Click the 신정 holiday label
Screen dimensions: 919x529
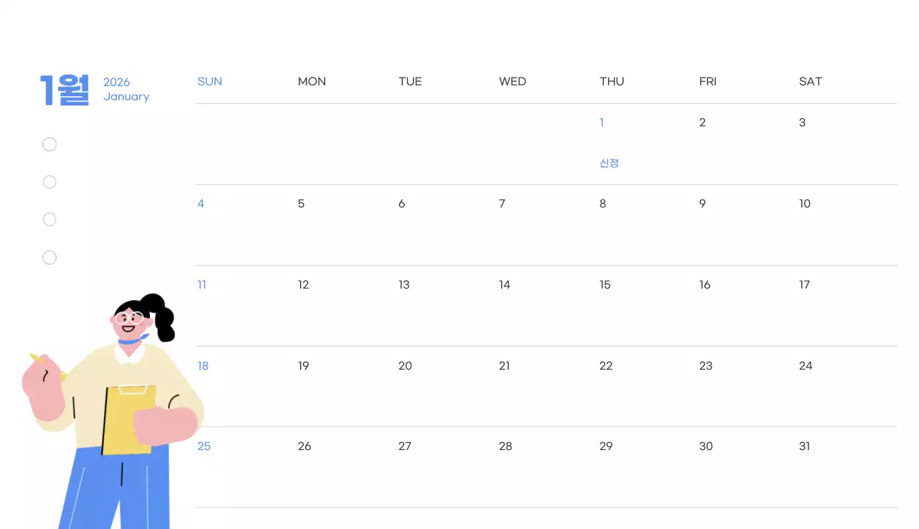coord(609,163)
